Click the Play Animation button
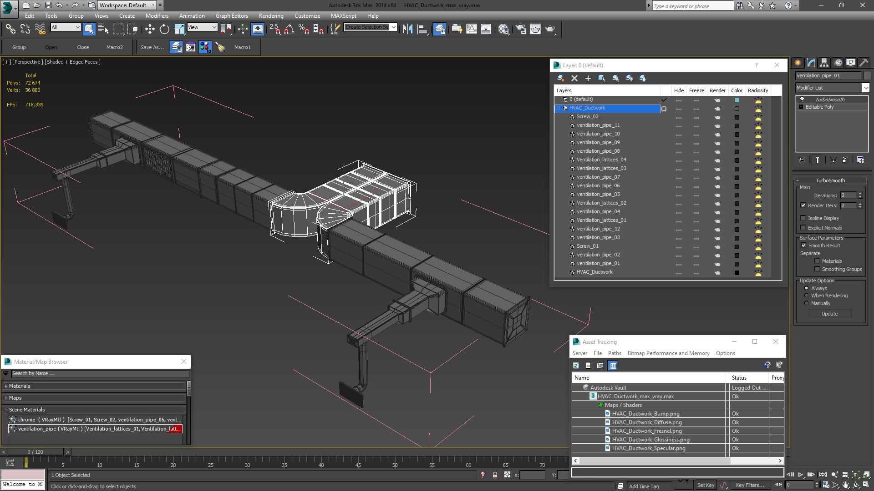Viewport: 874px width, 491px height. click(801, 475)
